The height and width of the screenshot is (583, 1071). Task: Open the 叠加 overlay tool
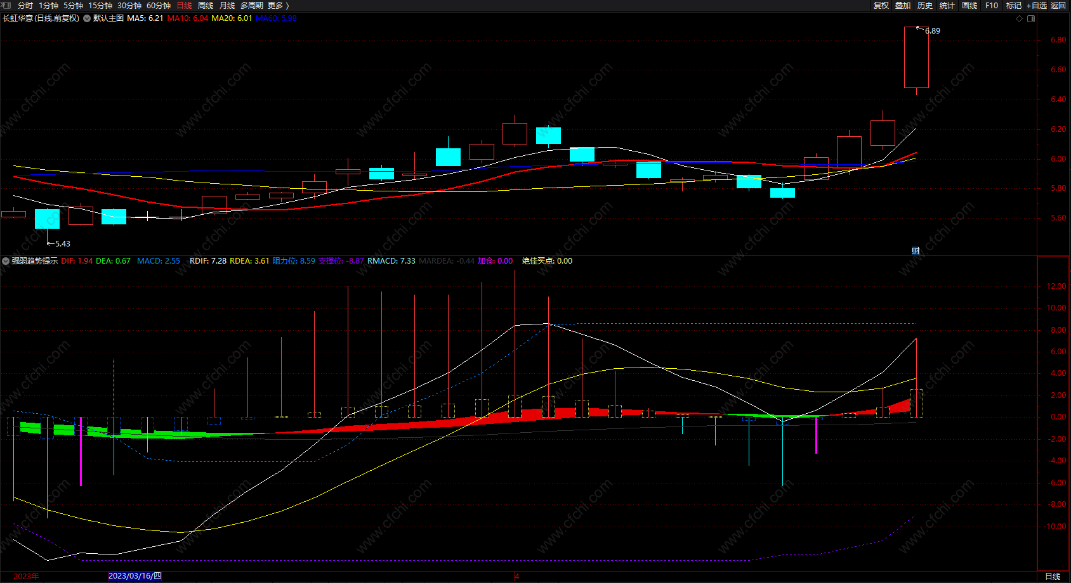[x=903, y=5]
